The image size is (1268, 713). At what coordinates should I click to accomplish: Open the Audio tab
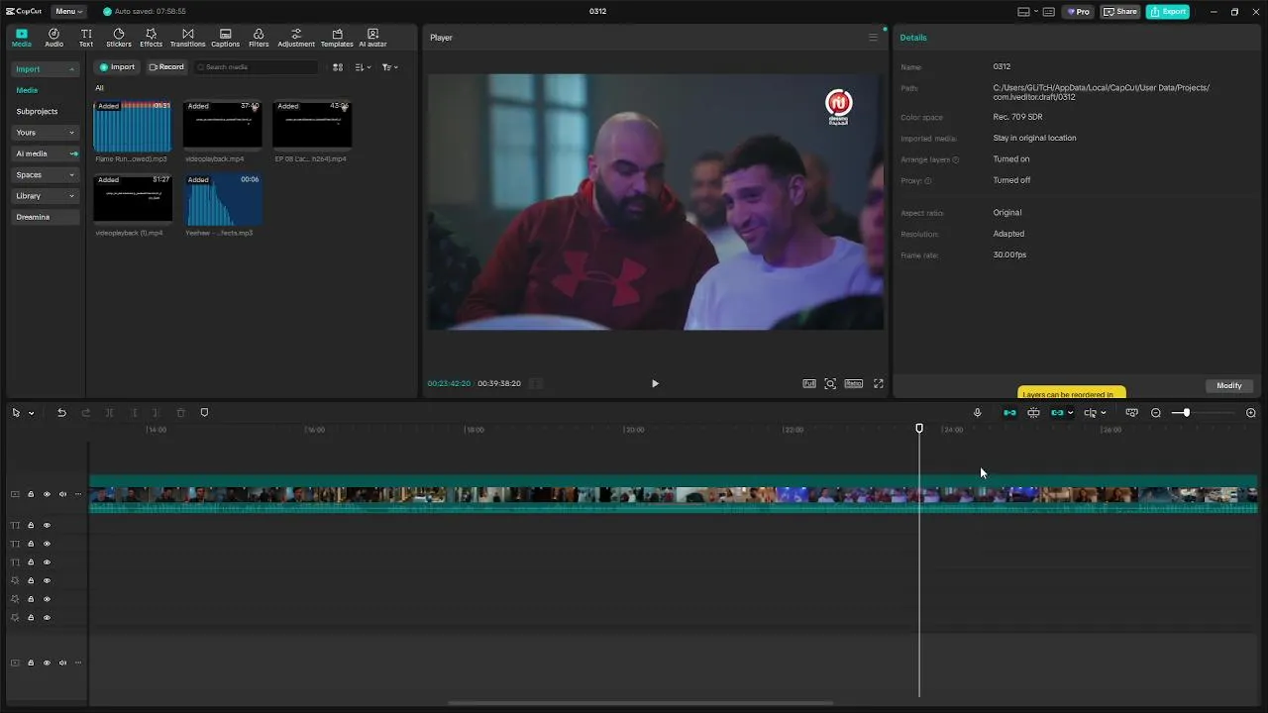coord(53,38)
